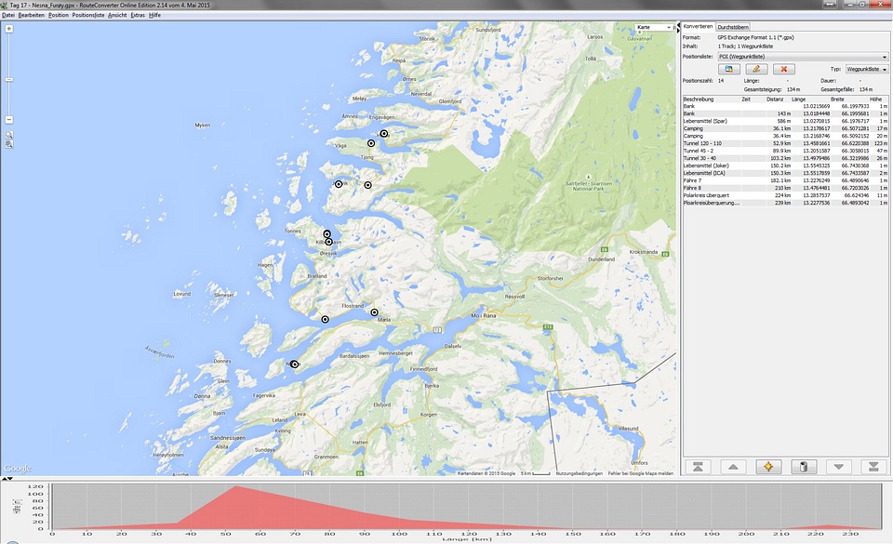Click the pencil rename position list button

757,69
